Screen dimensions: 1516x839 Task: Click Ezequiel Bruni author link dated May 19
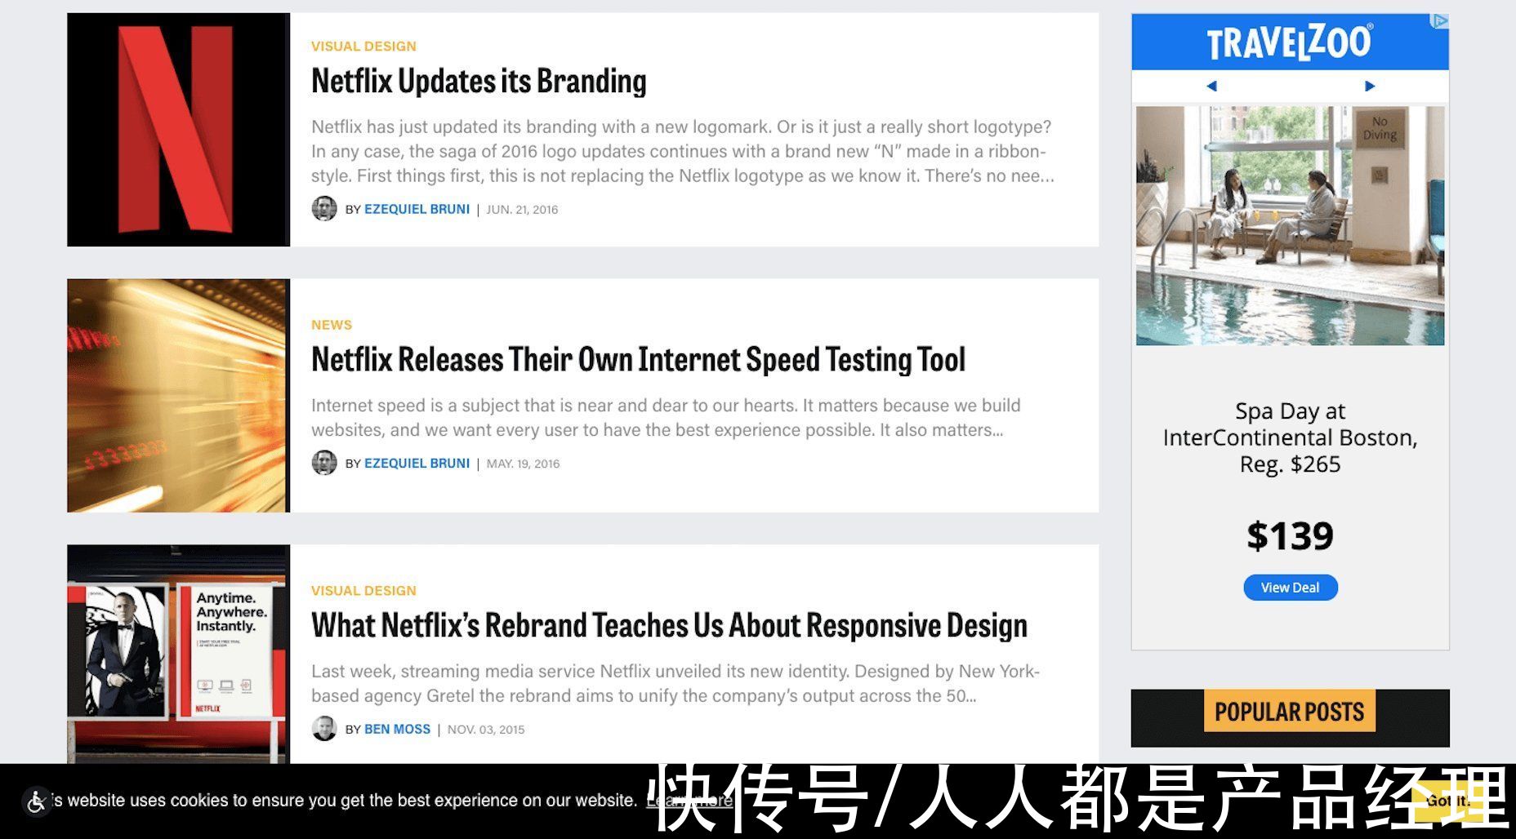click(417, 463)
